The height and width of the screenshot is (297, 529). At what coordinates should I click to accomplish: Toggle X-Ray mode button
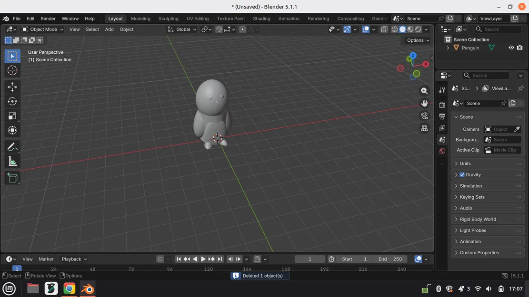[x=384, y=29]
